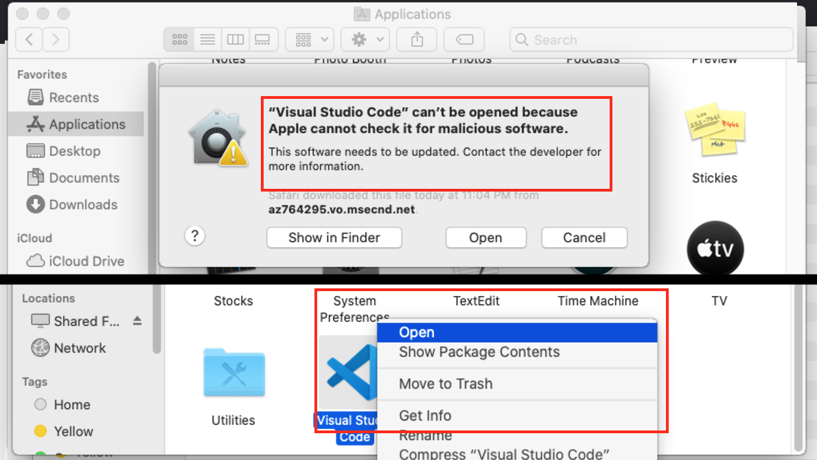Screen dimensions: 817x460
Task: Click the Time Machine app label
Action: pyautogui.click(x=597, y=301)
